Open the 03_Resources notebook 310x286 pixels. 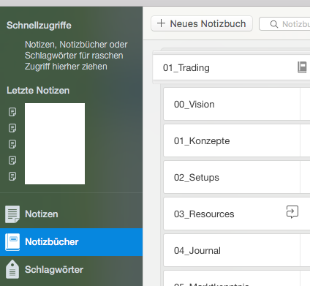point(237,214)
